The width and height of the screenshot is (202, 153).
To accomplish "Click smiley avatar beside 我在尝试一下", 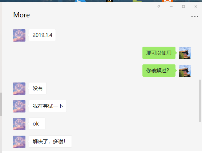I will pos(19,106).
